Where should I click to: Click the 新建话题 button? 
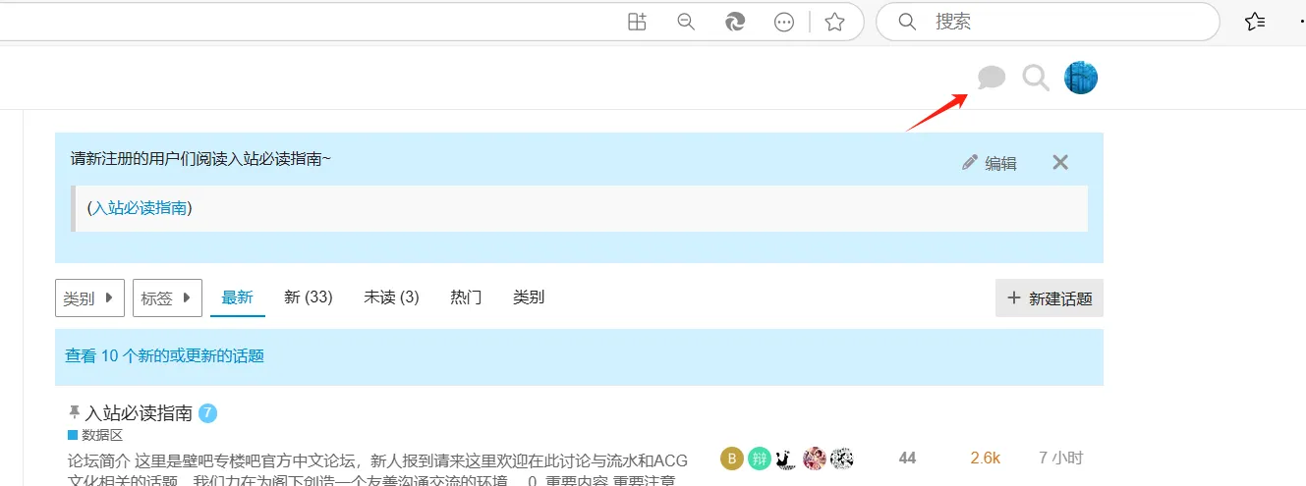point(1050,298)
